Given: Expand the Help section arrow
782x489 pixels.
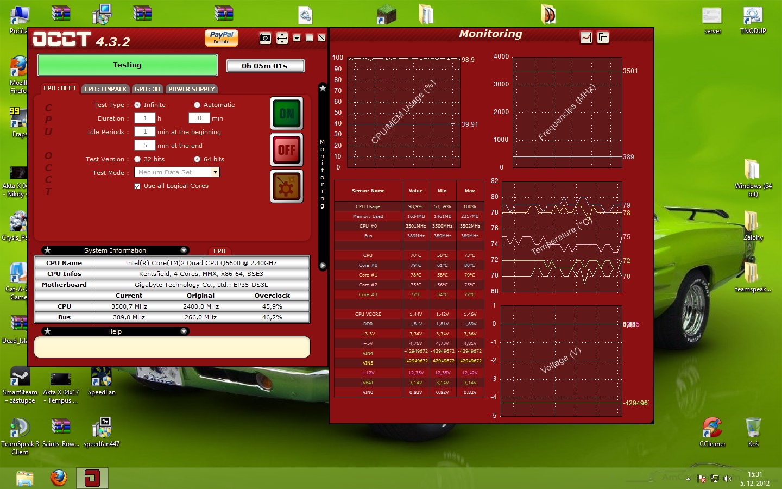Looking at the screenshot, I should click(x=184, y=331).
